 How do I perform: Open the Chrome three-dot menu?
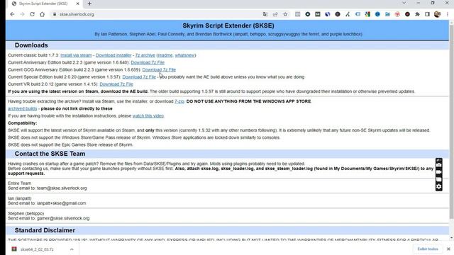[x=448, y=14]
